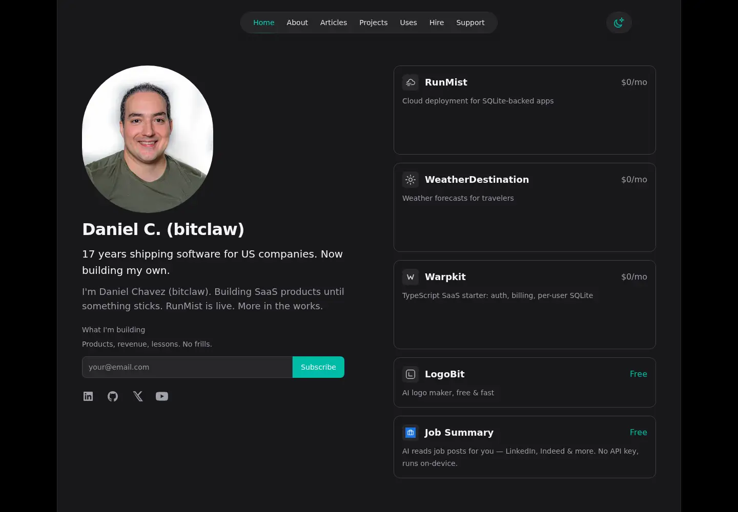Open the LinkedIn profile icon

tap(88, 396)
